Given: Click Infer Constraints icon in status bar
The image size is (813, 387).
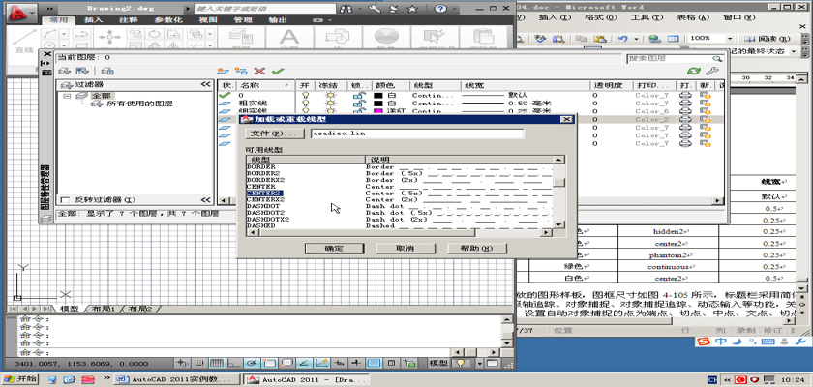Looking at the screenshot, I should 182,363.
